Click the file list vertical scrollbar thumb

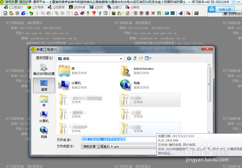pyautogui.click(x=209, y=84)
